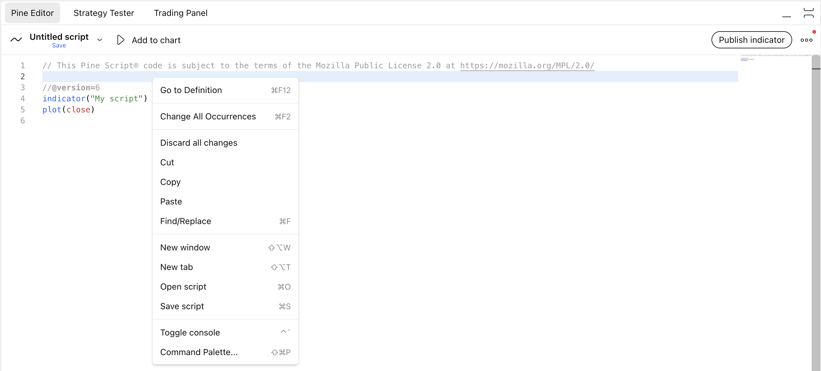This screenshot has height=371, width=821.
Task: Click the indicator type wave icon
Action: coord(16,40)
